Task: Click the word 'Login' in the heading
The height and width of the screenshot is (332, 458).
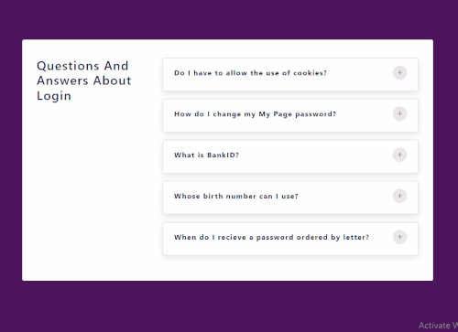Action: [54, 96]
